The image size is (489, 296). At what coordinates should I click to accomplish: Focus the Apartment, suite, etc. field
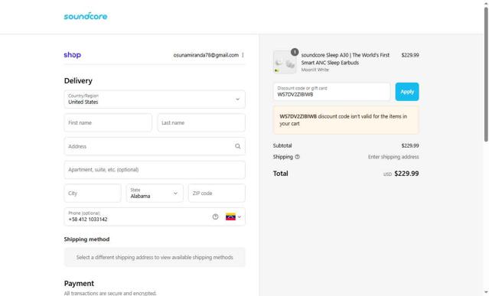[155, 170]
